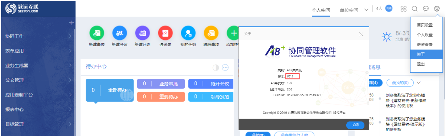Click the blue user avatar badge
Viewport: 445px width, 136px height.
389,9
